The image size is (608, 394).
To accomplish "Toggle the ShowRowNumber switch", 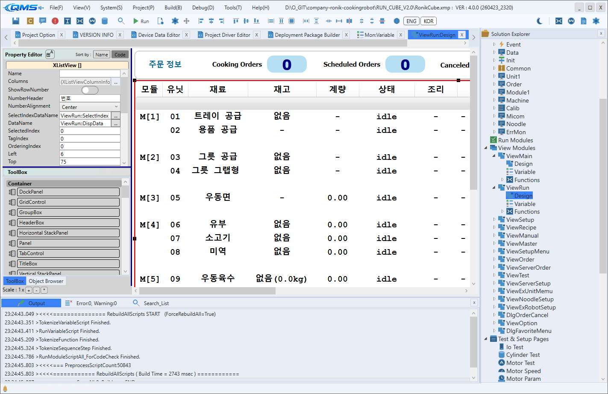I will pos(90,90).
